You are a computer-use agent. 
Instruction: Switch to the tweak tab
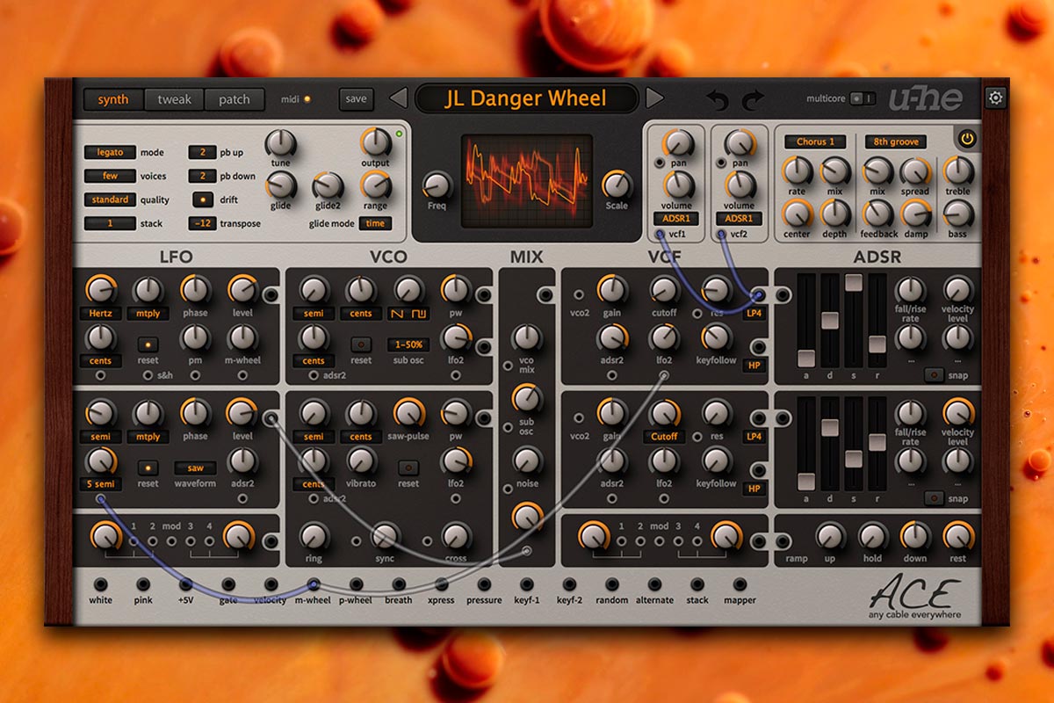coord(174,99)
